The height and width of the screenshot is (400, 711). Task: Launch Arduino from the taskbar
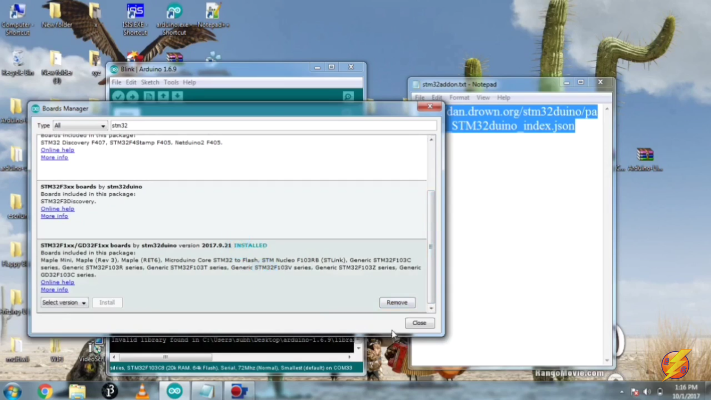tap(174, 390)
